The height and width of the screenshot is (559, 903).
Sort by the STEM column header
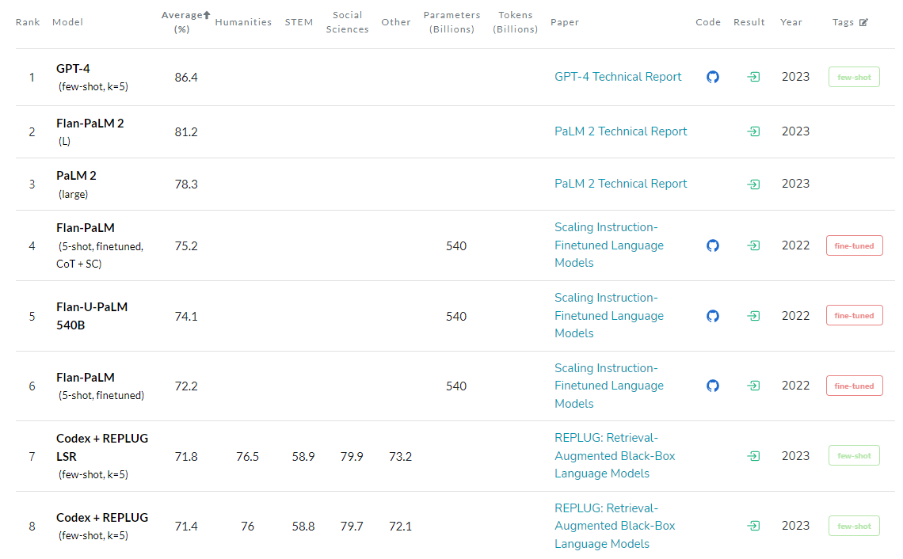(299, 22)
